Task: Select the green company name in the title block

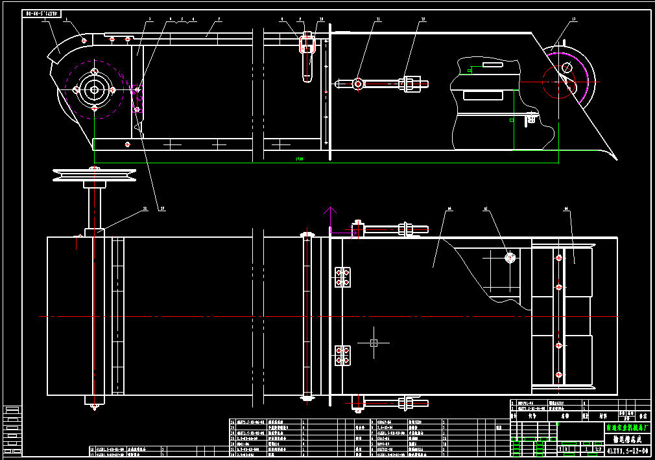Action: pyautogui.click(x=628, y=428)
